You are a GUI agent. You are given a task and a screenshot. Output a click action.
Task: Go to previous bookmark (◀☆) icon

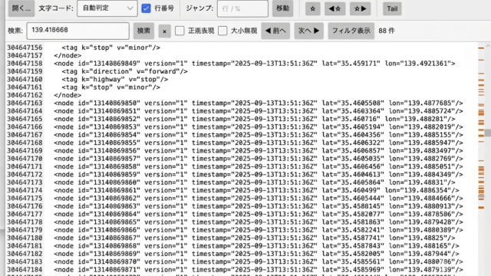click(x=334, y=8)
